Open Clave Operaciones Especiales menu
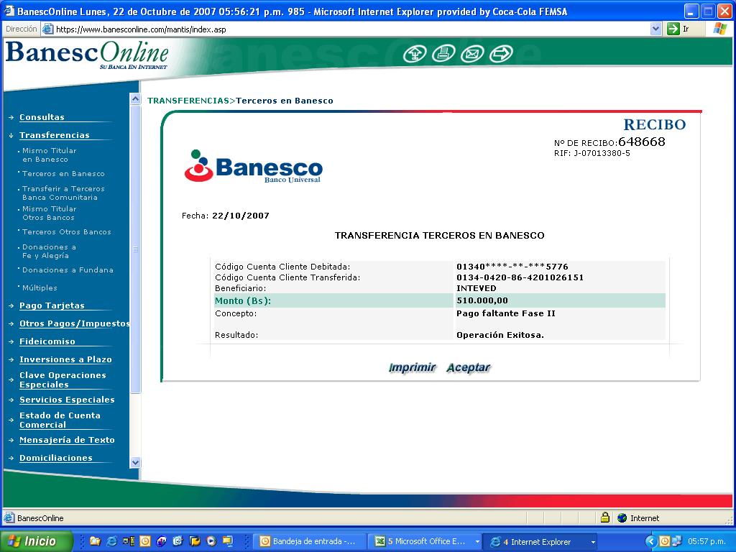Screen dimensions: 736x552 pyautogui.click(x=63, y=379)
